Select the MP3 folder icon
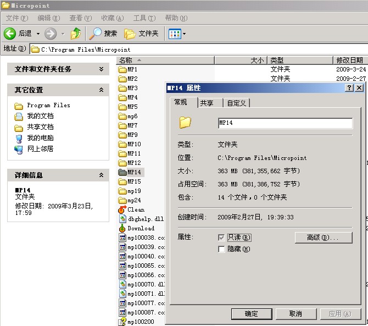The width and height of the screenshot is (368, 326). pos(122,89)
